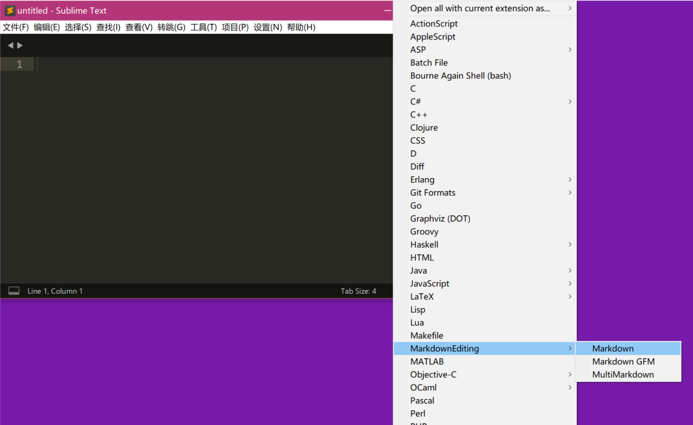Open the 查看(V) menu
Screen dimensions: 693x425
[x=139, y=27]
